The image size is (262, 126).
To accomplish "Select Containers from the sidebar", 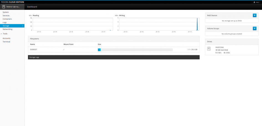I will [x=7, y=19].
